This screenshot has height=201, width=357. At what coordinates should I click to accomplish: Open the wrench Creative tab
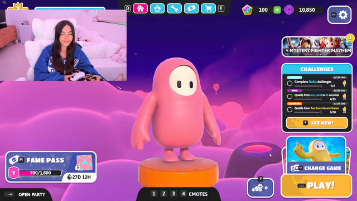click(x=174, y=9)
